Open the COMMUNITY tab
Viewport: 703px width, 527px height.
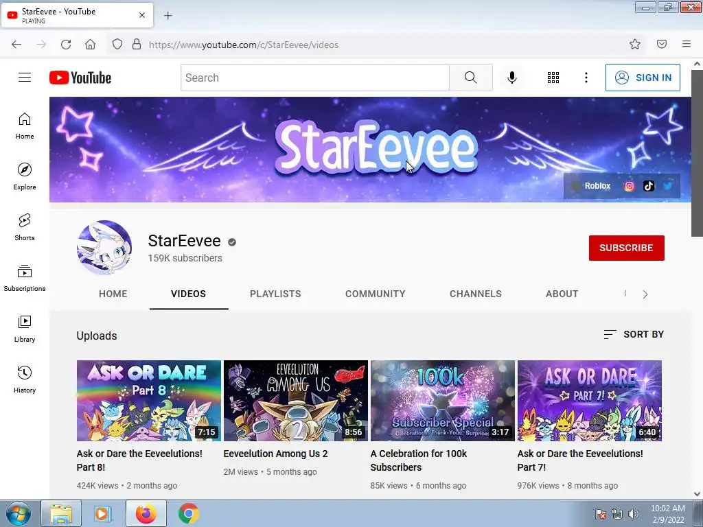[x=376, y=294]
